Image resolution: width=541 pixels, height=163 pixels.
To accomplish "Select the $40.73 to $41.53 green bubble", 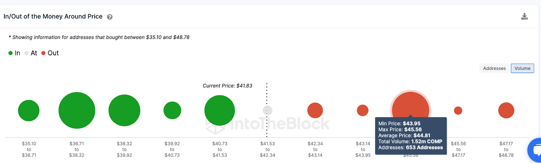I will (x=220, y=110).
